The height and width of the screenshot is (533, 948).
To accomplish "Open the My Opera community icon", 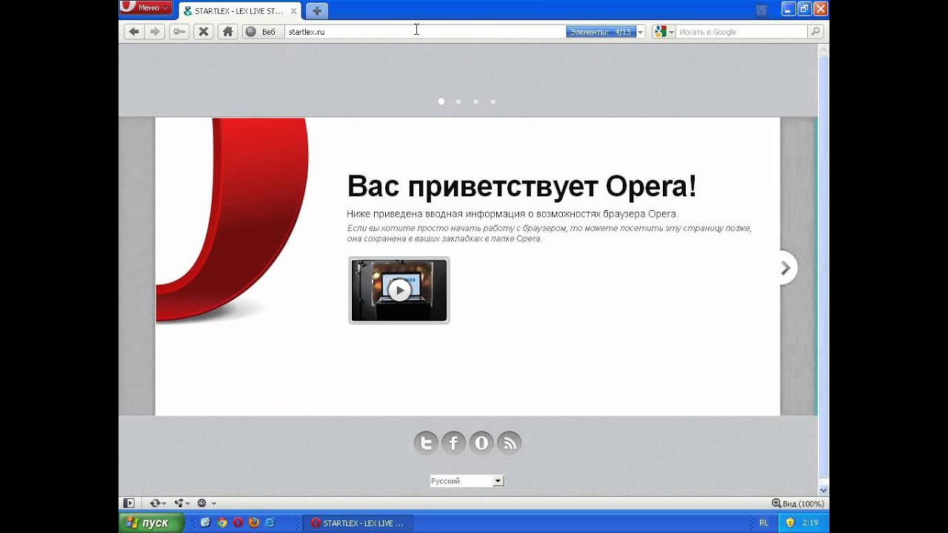I will (481, 443).
